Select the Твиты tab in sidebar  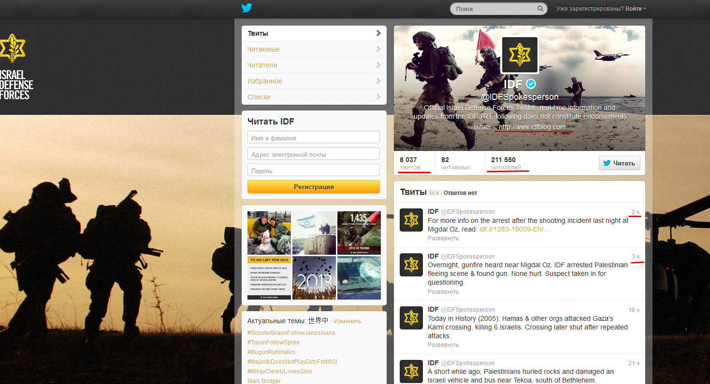pos(314,33)
